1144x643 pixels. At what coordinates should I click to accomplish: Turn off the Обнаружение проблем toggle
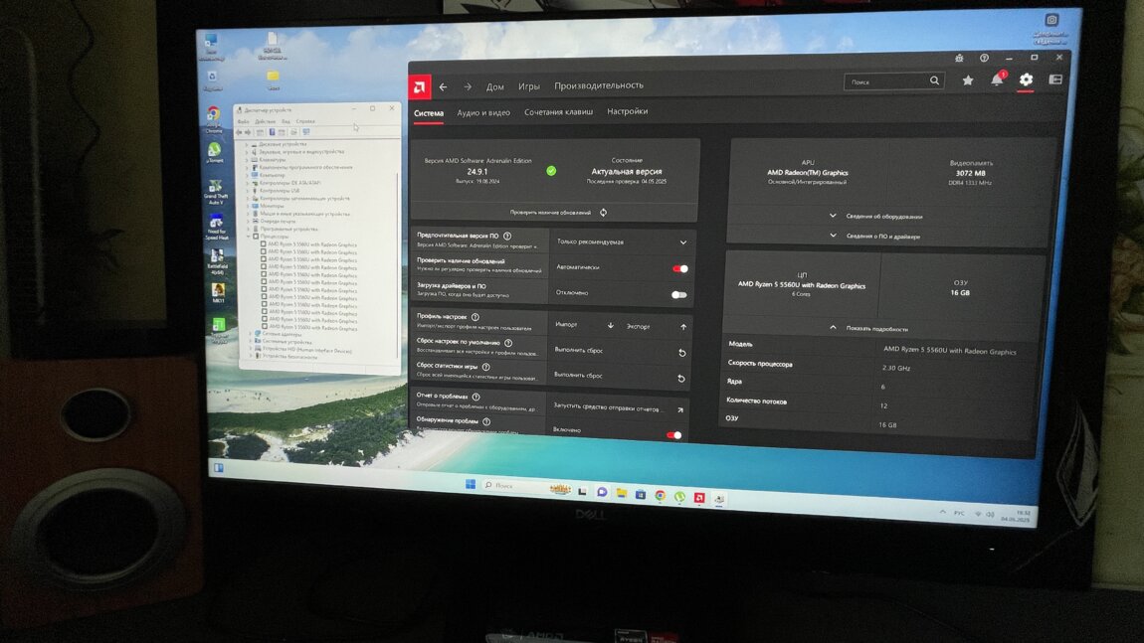[673, 434]
